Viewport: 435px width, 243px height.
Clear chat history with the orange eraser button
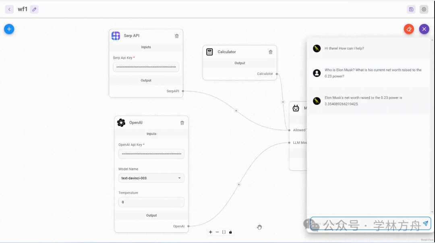coord(409,29)
